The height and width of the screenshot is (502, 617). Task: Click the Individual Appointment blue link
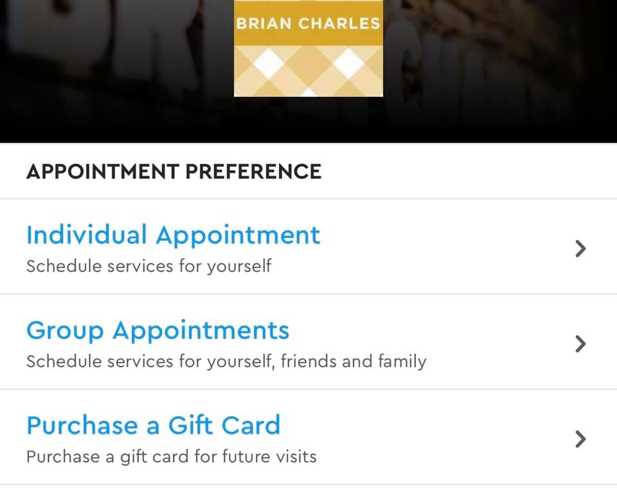click(173, 235)
